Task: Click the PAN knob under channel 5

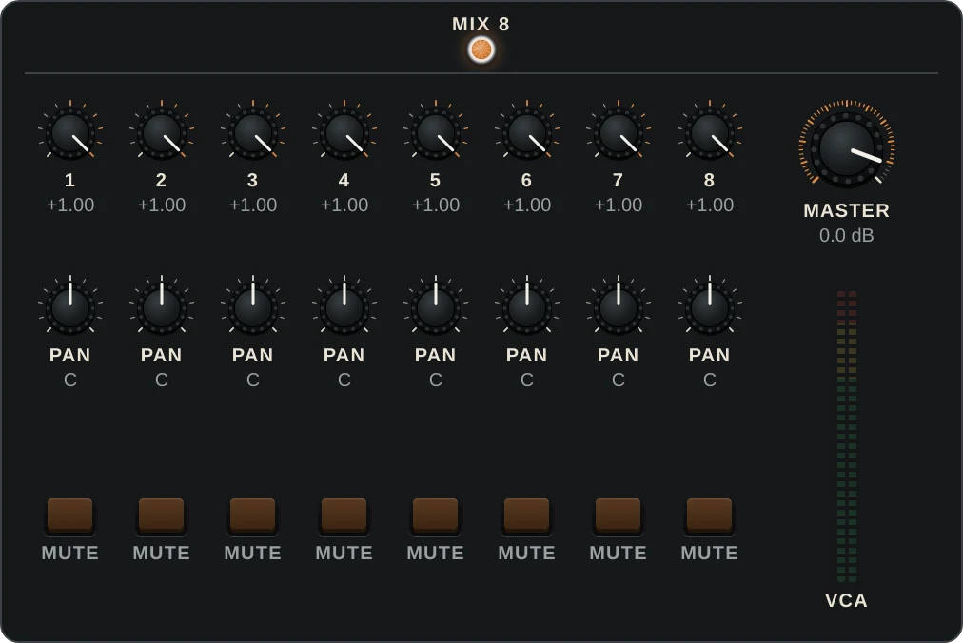Action: click(436, 307)
